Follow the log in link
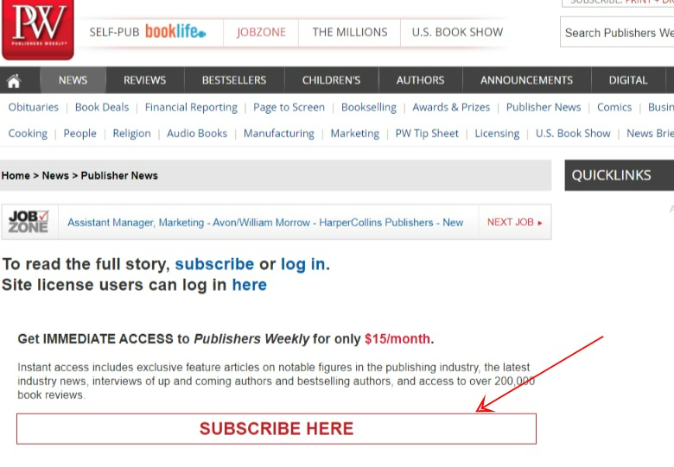The height and width of the screenshot is (467, 674). (x=303, y=264)
